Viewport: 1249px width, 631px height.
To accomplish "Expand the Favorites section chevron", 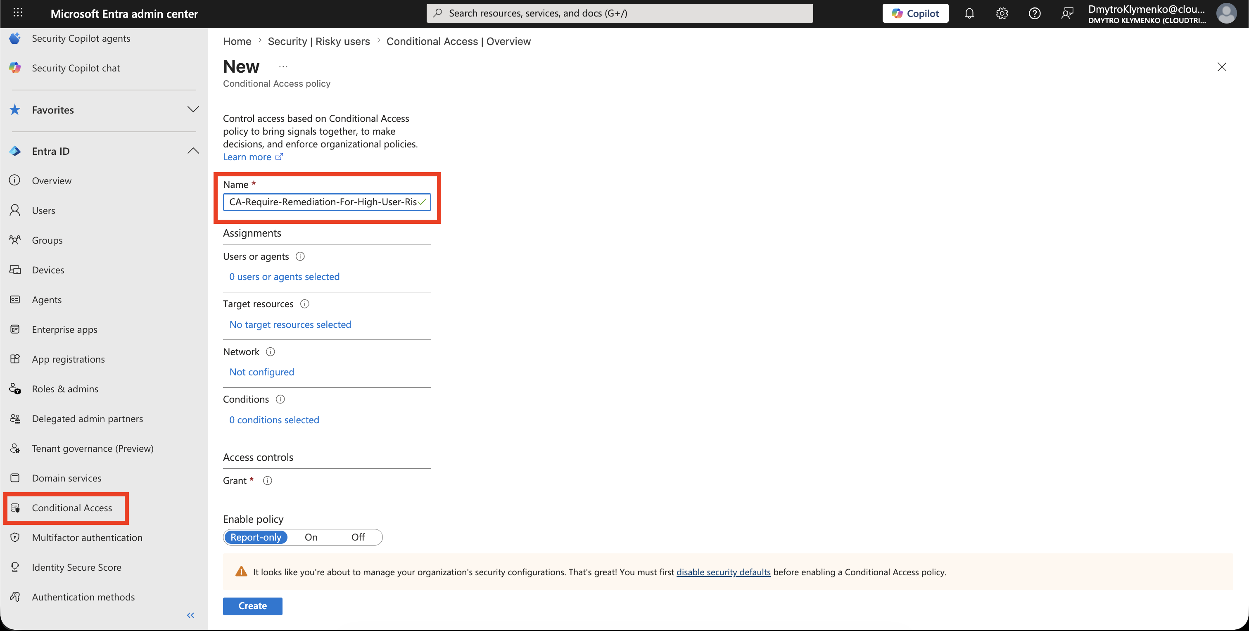I will (193, 109).
